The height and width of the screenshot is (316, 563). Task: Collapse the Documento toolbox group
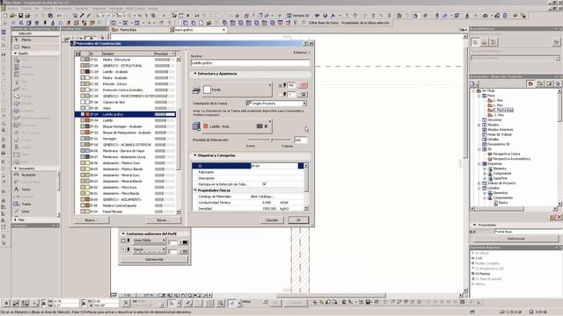[x=16, y=168]
